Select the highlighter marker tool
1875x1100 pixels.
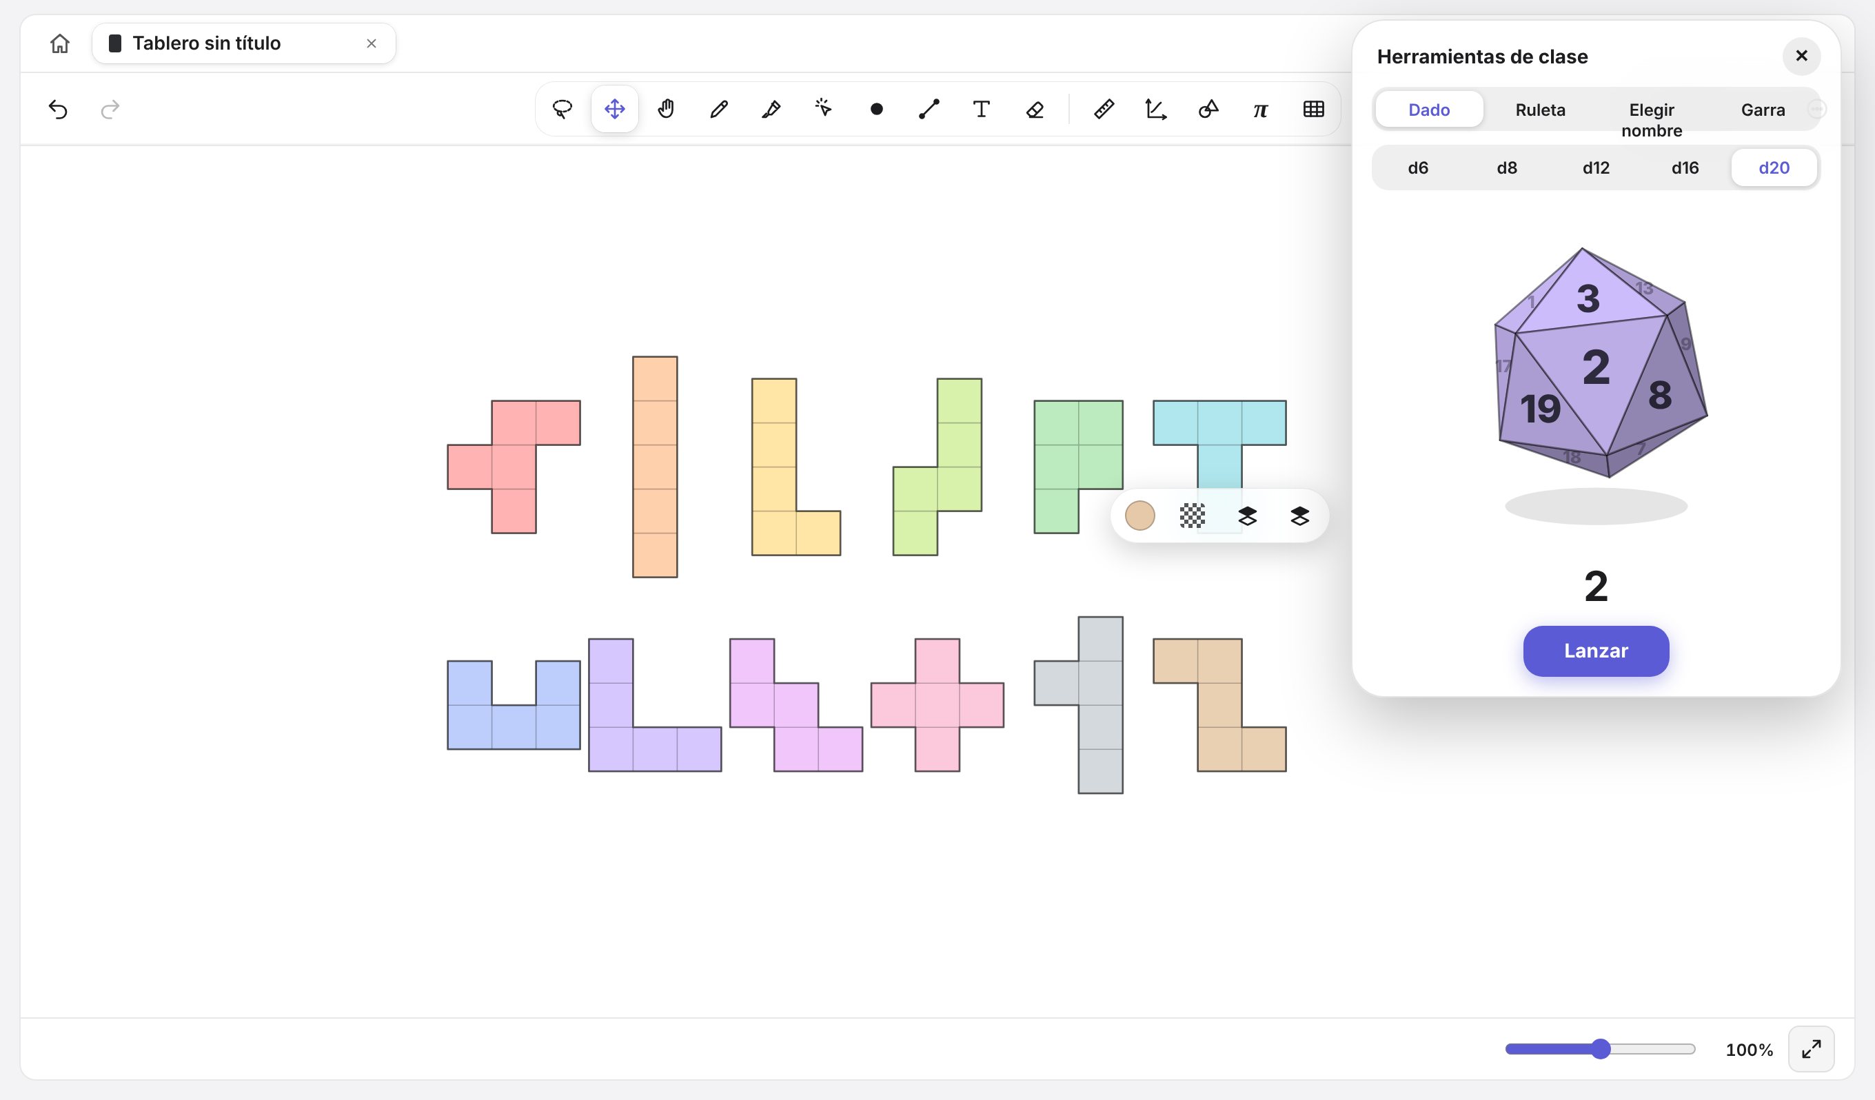[x=771, y=110]
